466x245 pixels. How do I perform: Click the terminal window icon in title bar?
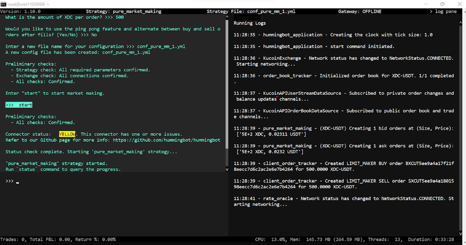pos(3,4)
